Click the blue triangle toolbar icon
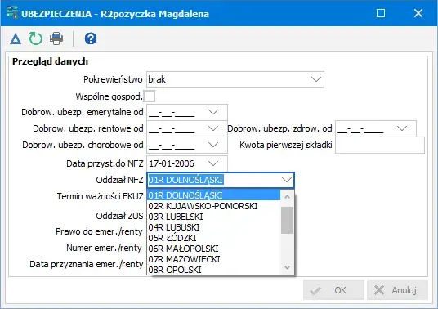 pos(16,38)
